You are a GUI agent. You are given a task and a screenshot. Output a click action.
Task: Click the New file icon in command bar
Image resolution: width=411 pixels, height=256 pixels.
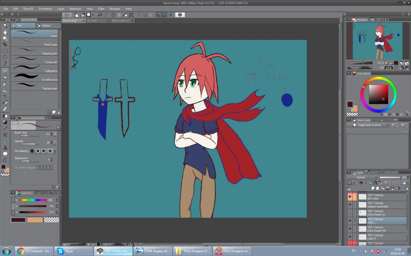click(76, 15)
